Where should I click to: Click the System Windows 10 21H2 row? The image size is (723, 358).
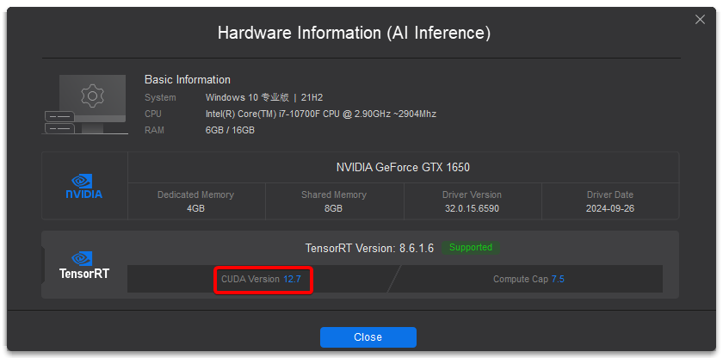pyautogui.click(x=234, y=98)
